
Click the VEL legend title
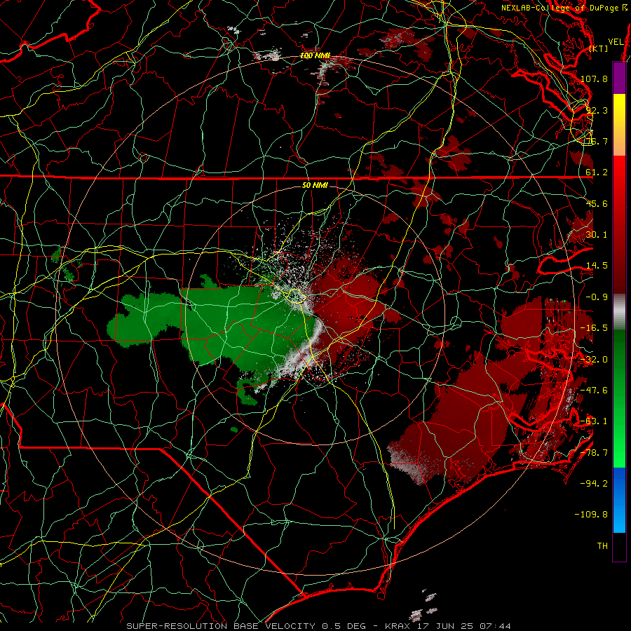coord(616,42)
